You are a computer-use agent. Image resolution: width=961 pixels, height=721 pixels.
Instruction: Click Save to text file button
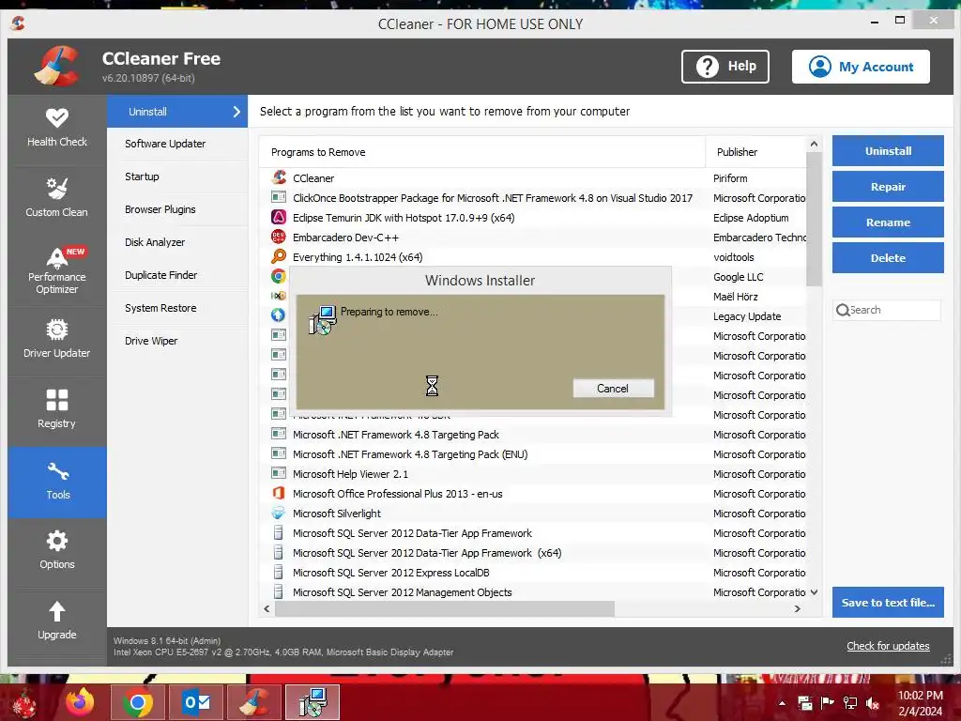pyautogui.click(x=888, y=602)
